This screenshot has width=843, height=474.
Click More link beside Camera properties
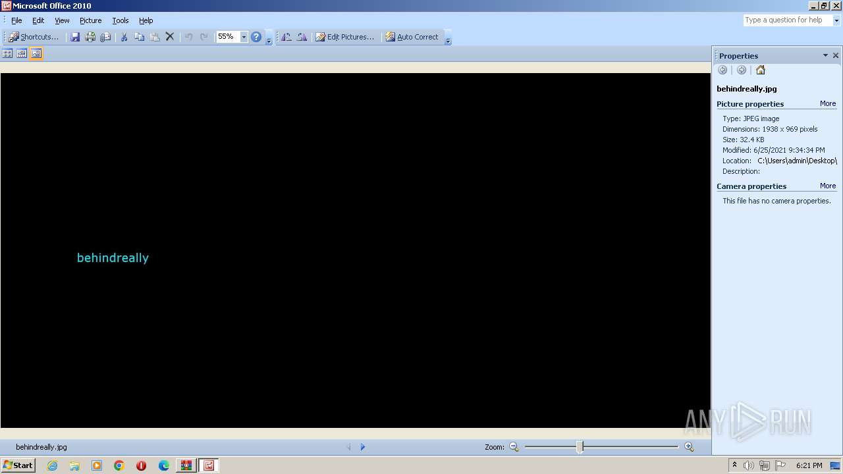click(828, 186)
